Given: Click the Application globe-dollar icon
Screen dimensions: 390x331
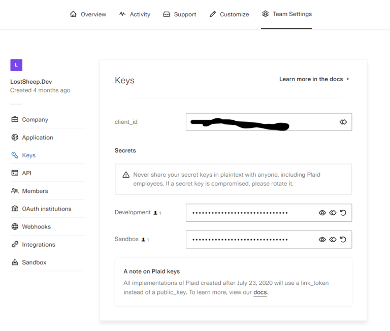Looking at the screenshot, I should 15,137.
